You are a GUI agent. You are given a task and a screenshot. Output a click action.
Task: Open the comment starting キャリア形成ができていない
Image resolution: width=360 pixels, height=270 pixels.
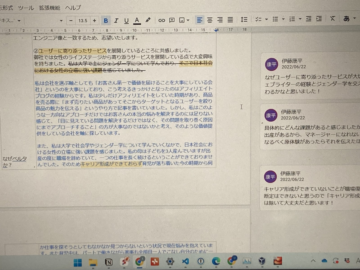(310, 188)
